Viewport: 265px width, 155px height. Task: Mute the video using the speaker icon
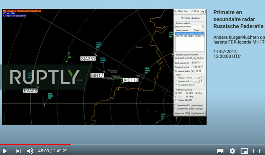[x=30, y=151]
